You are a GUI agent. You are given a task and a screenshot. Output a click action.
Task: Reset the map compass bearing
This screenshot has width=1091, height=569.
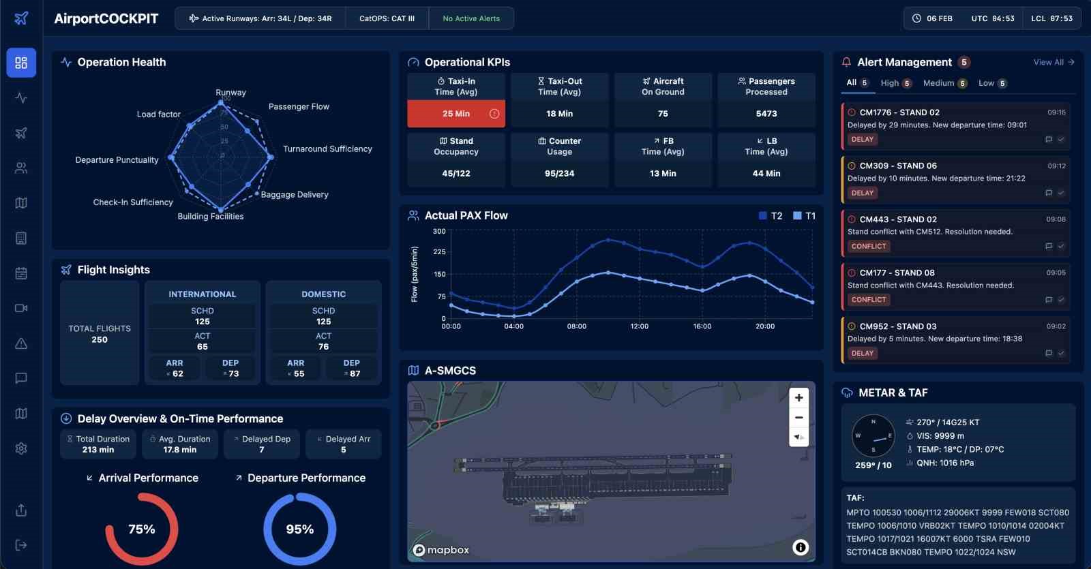click(798, 437)
